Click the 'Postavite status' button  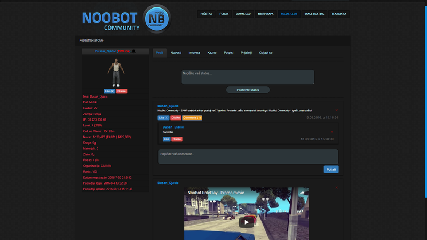pos(248,90)
